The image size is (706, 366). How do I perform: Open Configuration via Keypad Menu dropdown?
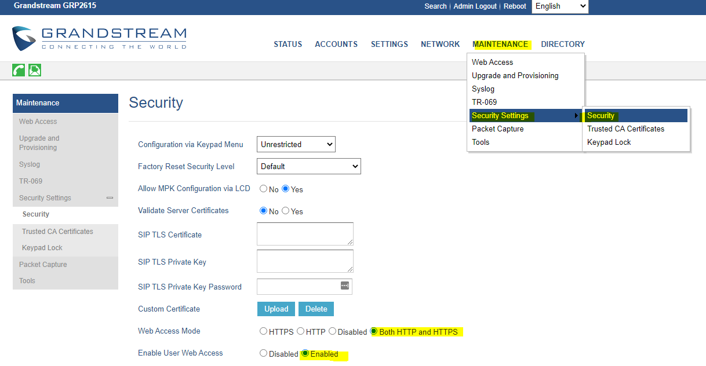click(296, 144)
